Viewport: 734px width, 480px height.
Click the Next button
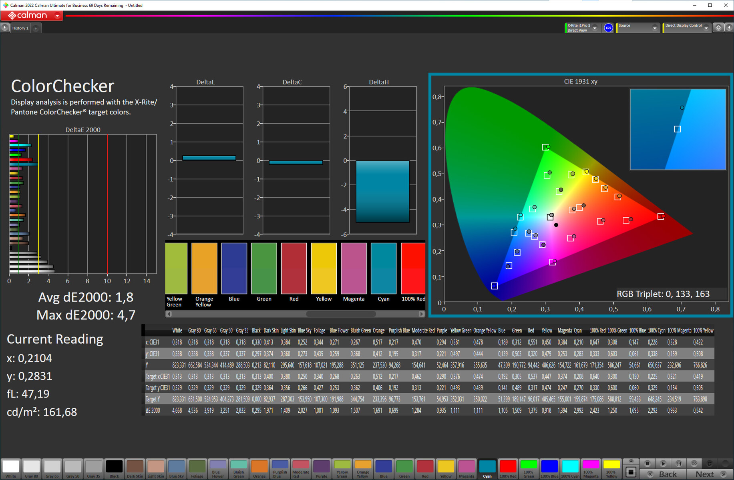point(709,474)
